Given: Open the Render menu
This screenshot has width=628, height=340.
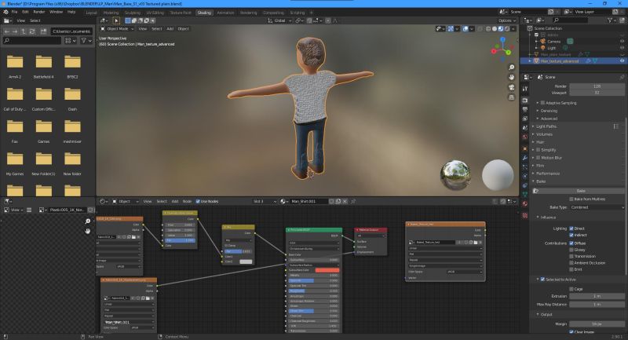Looking at the screenshot, I should point(38,12).
